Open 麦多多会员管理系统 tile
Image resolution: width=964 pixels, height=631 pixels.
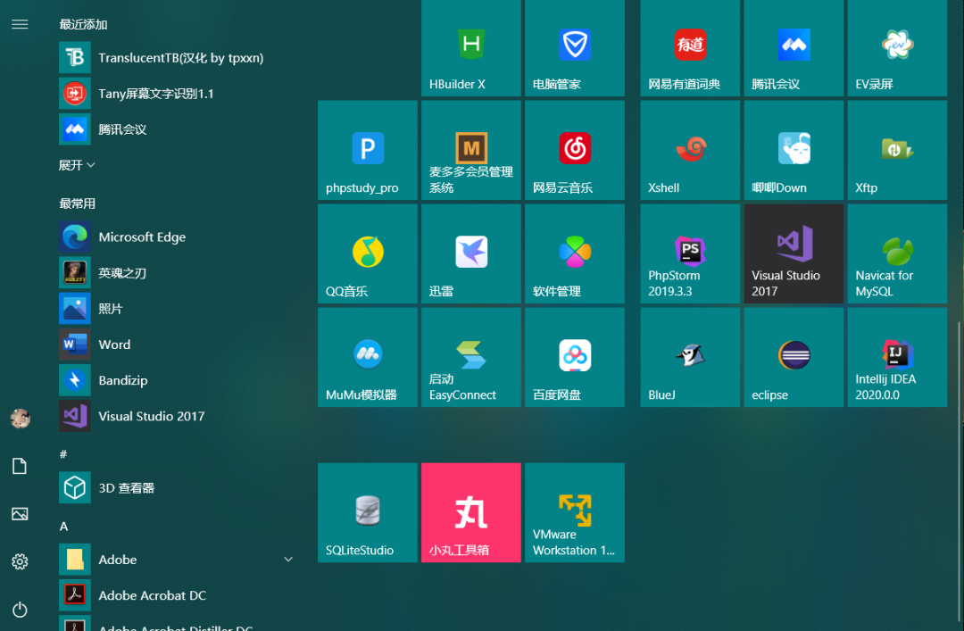[471, 150]
